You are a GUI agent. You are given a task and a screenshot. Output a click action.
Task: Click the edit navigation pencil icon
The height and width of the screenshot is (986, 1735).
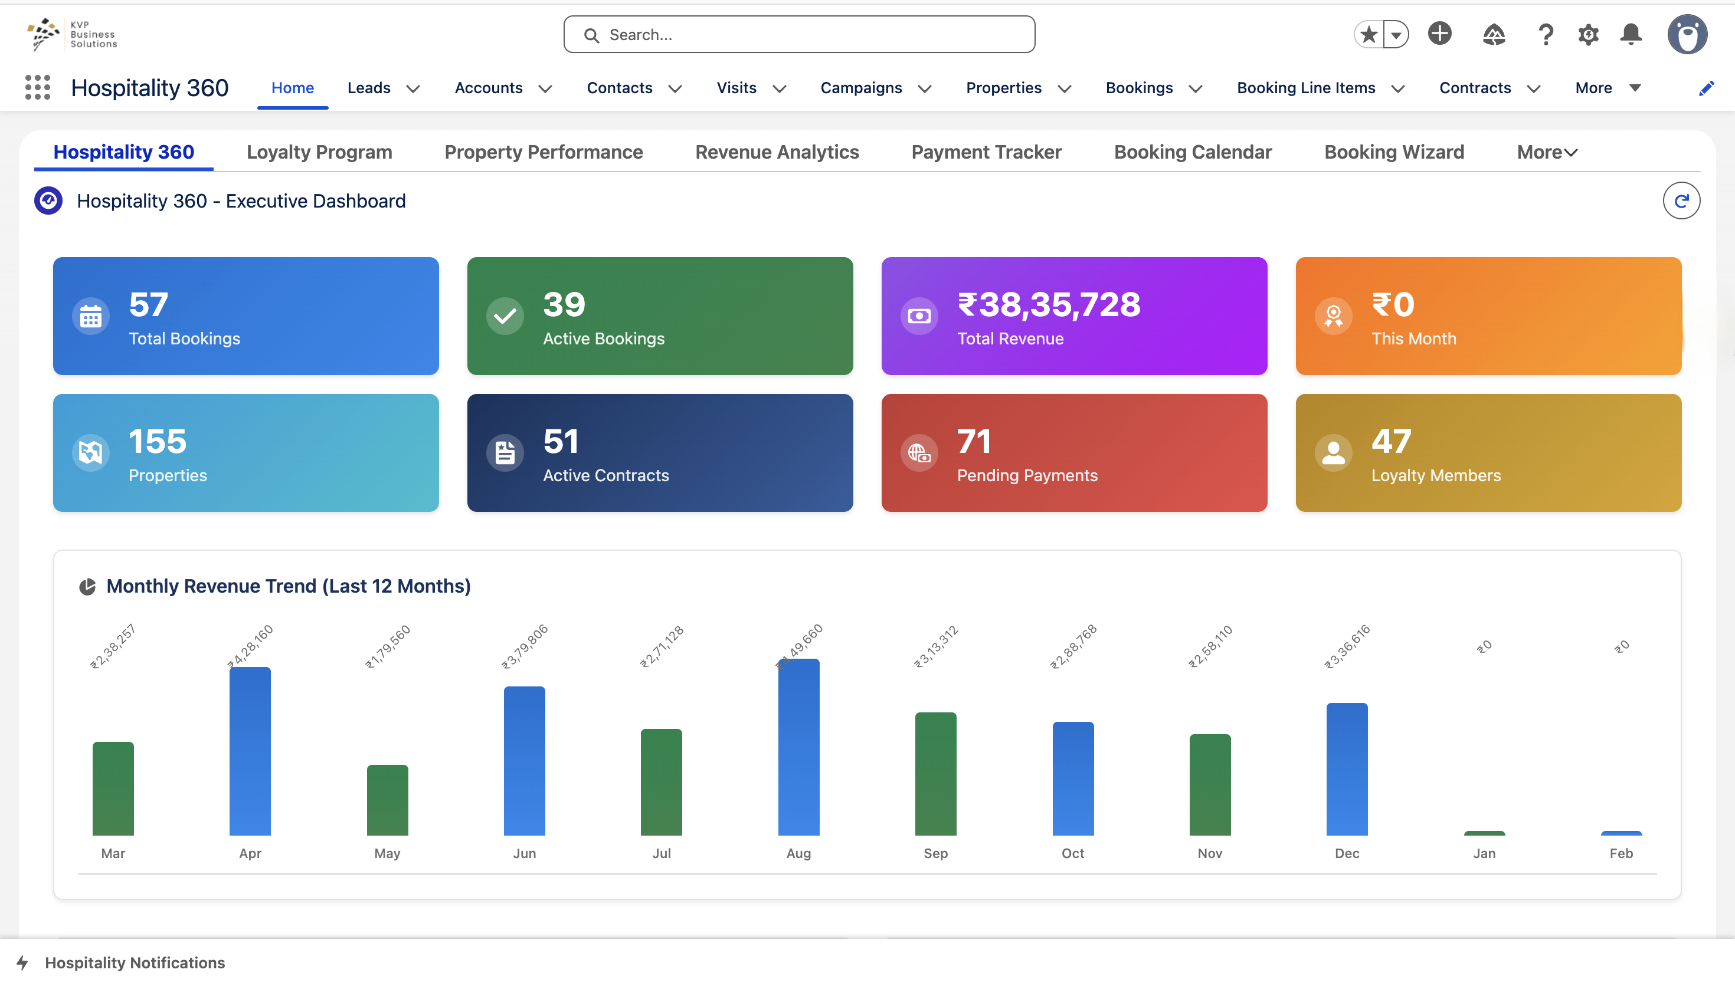click(1706, 88)
